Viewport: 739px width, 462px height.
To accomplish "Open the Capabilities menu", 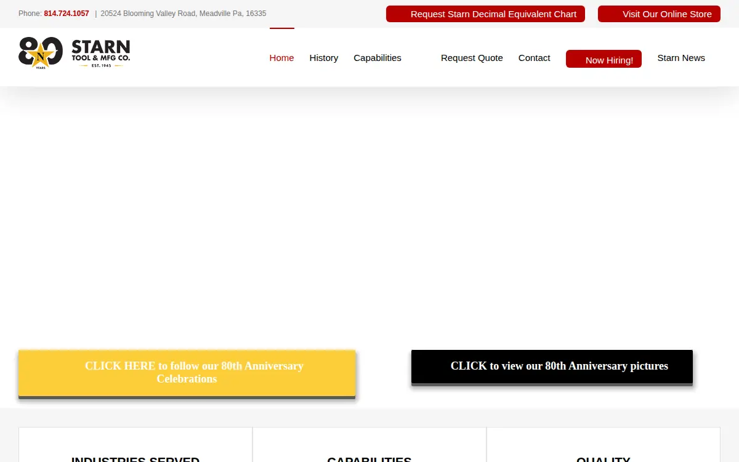I will click(378, 58).
